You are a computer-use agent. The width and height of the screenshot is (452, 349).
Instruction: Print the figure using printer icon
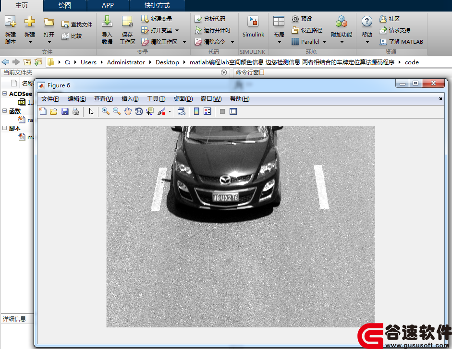pos(76,111)
